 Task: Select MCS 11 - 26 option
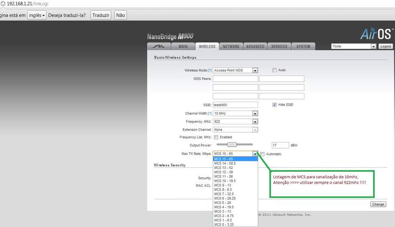coord(236,176)
